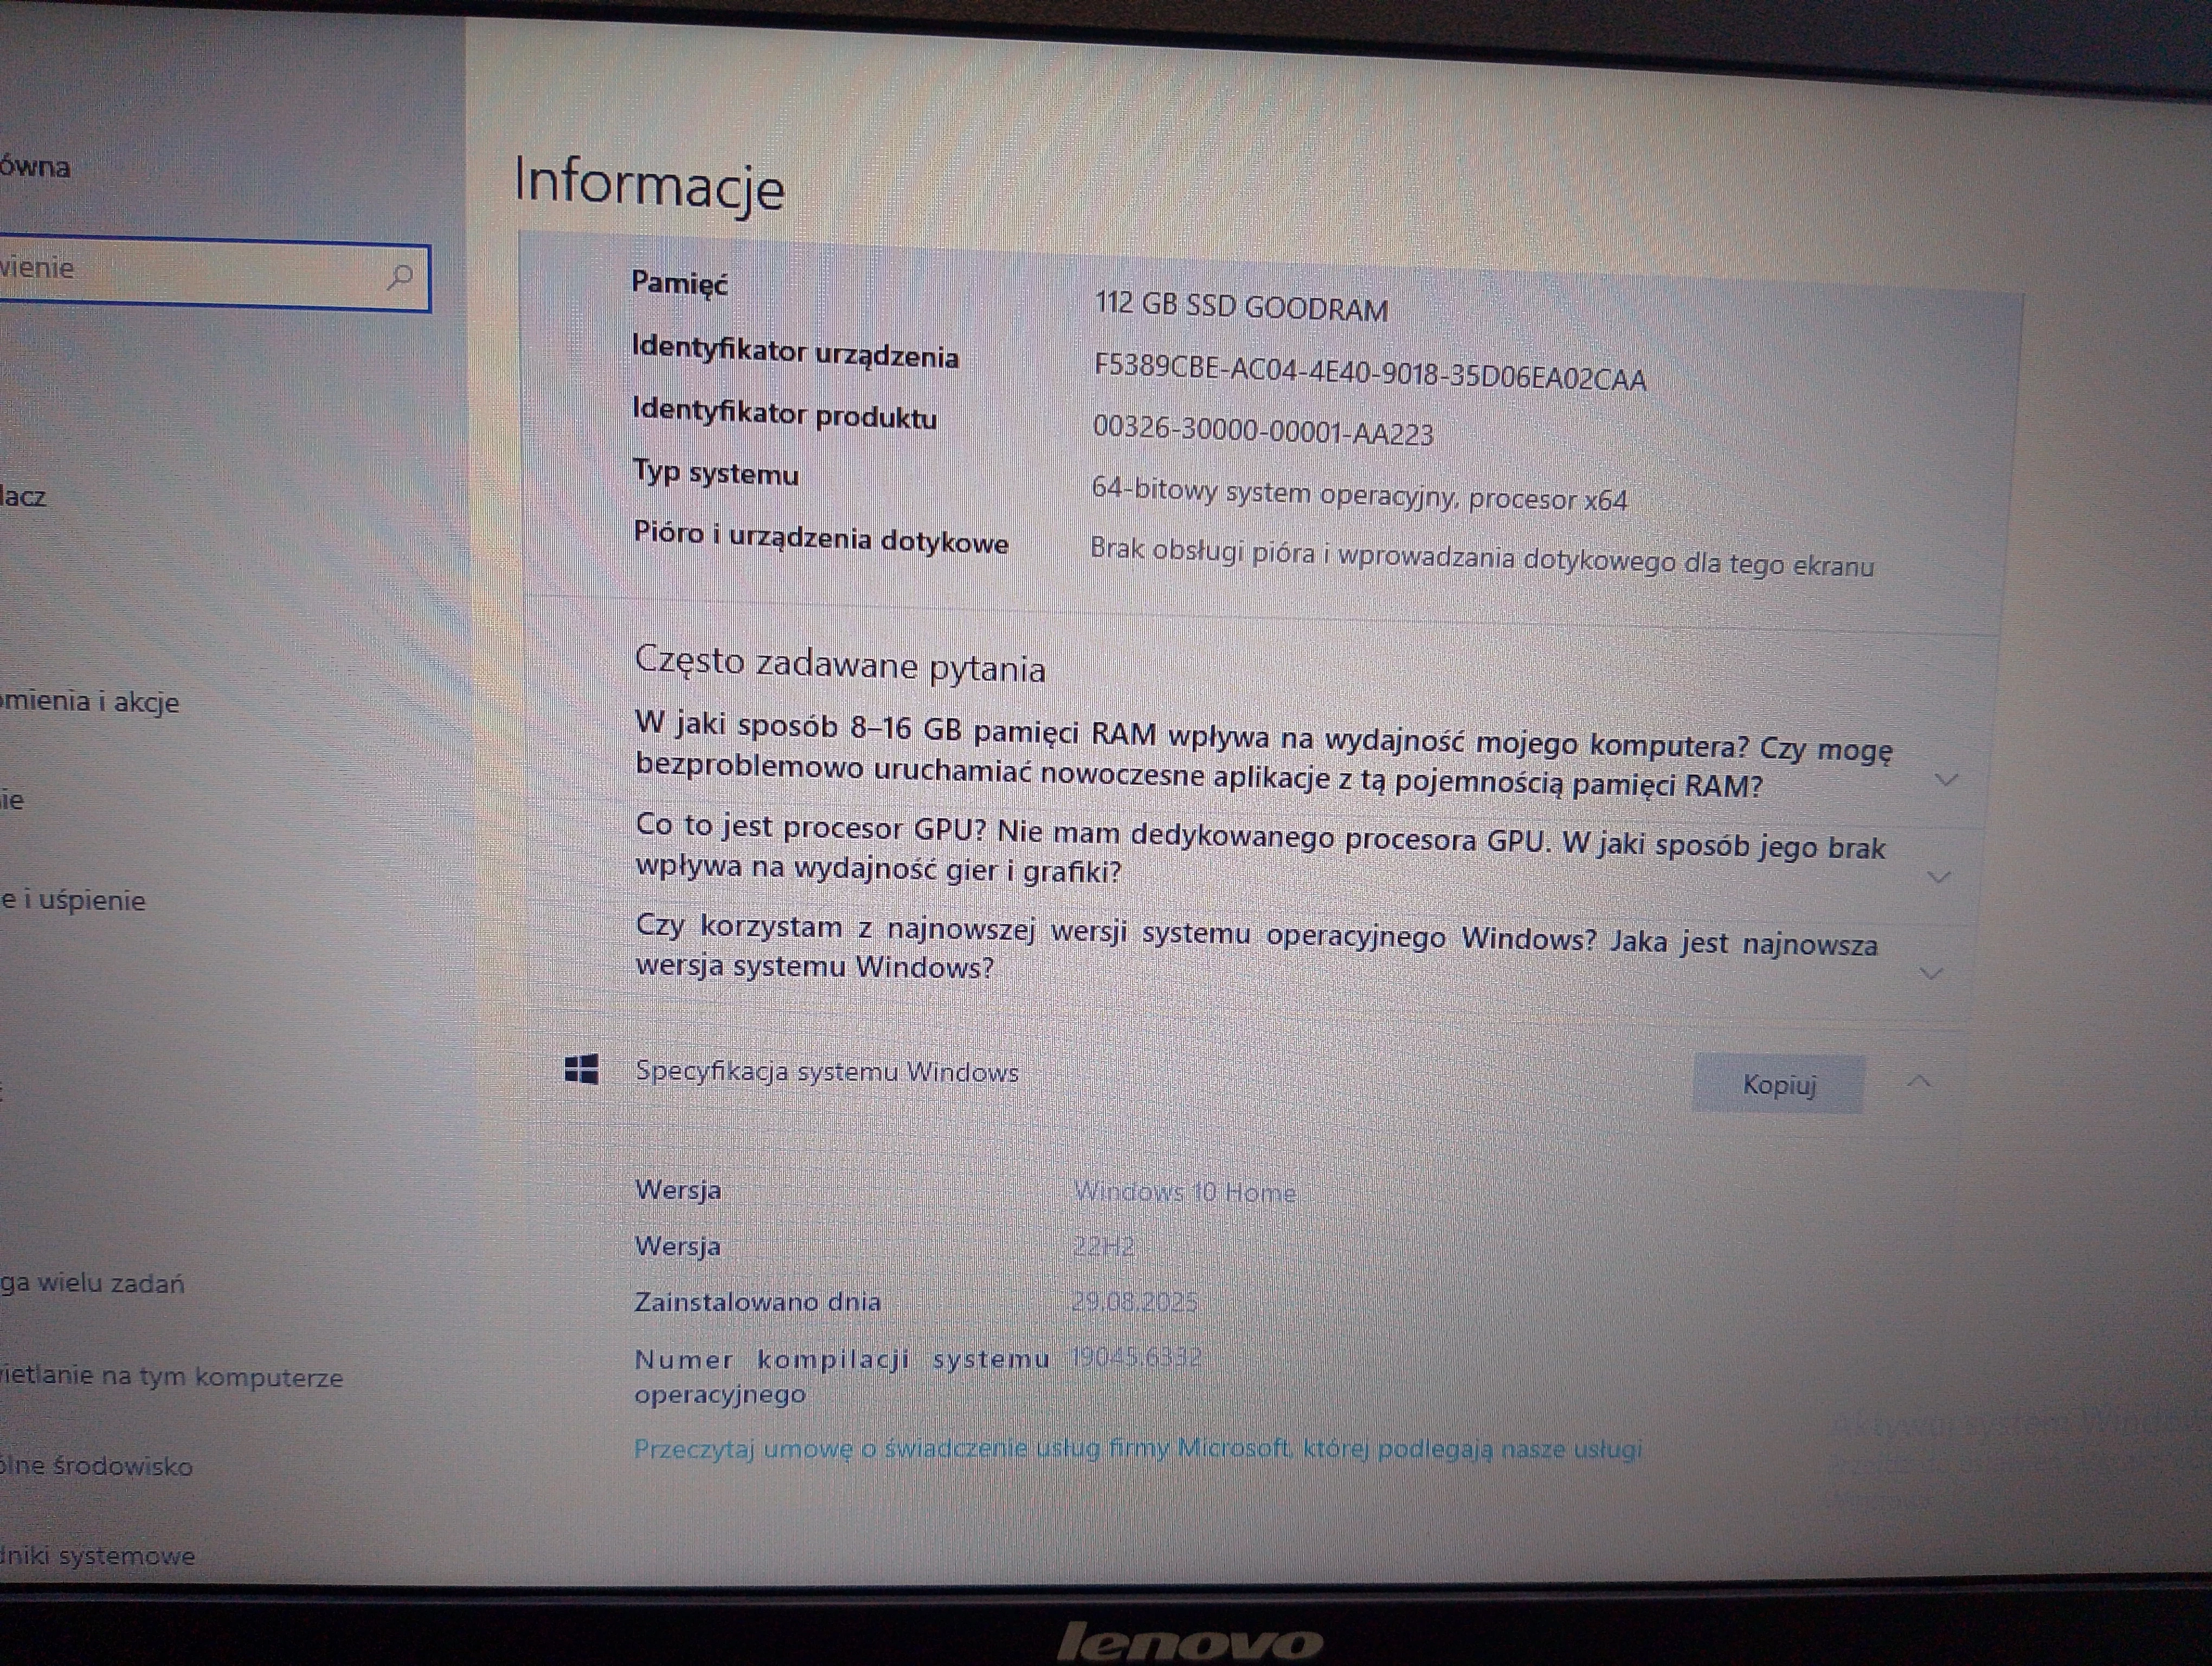Select the Windows 10 Home version value
This screenshot has height=1666, width=2212.
(x=1184, y=1193)
